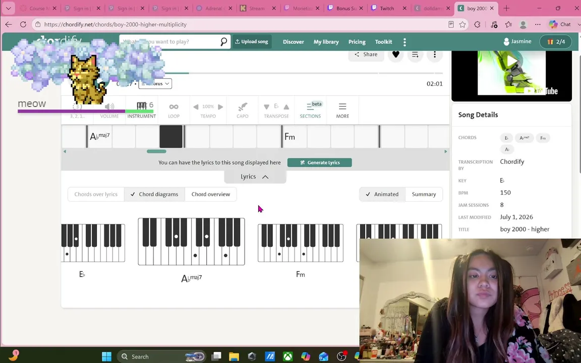This screenshot has width=581, height=363.
Task: Open browser extensions puzzle icon
Action: [x=477, y=24]
